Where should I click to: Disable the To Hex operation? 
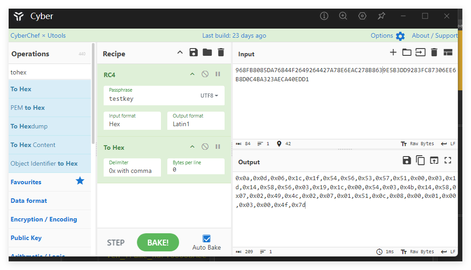205,147
